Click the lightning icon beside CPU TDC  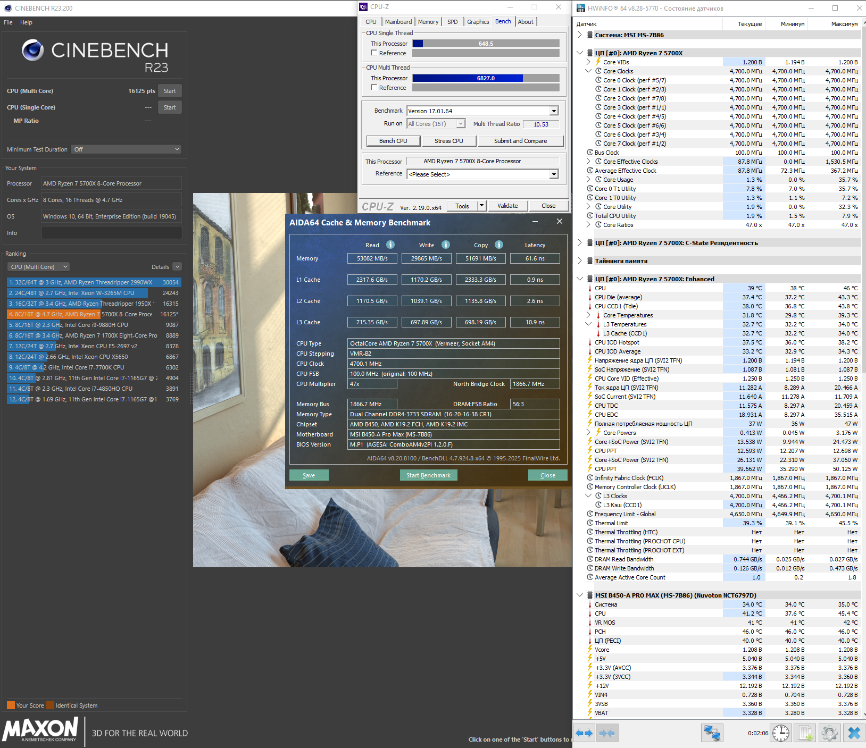(x=590, y=406)
